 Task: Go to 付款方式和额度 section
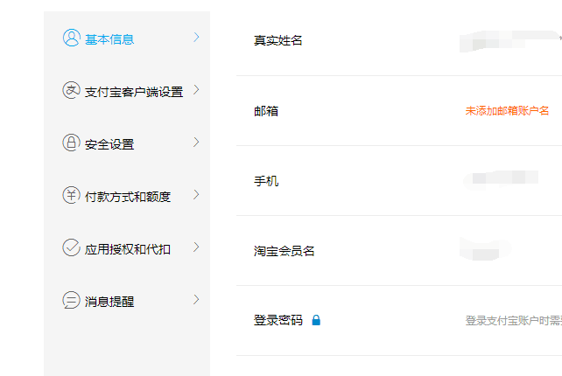pyautogui.click(x=128, y=197)
